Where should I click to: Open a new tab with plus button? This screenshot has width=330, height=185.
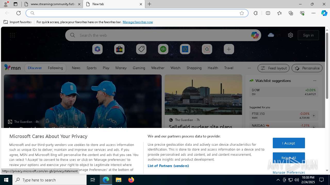pyautogui.click(x=150, y=4)
